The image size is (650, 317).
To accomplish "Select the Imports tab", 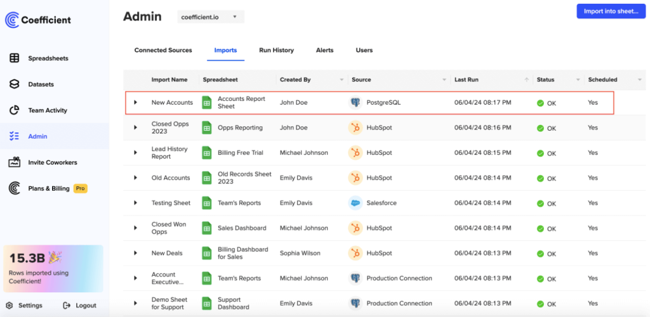I will (x=225, y=51).
